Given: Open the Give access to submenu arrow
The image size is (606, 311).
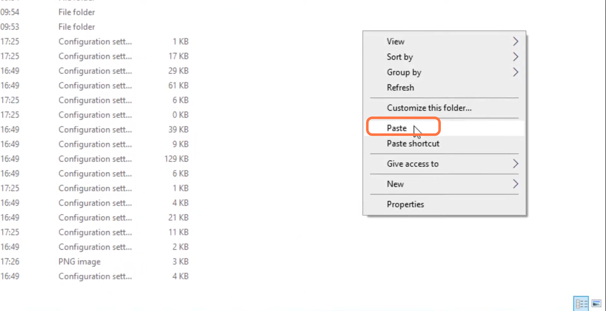Looking at the screenshot, I should (x=515, y=164).
